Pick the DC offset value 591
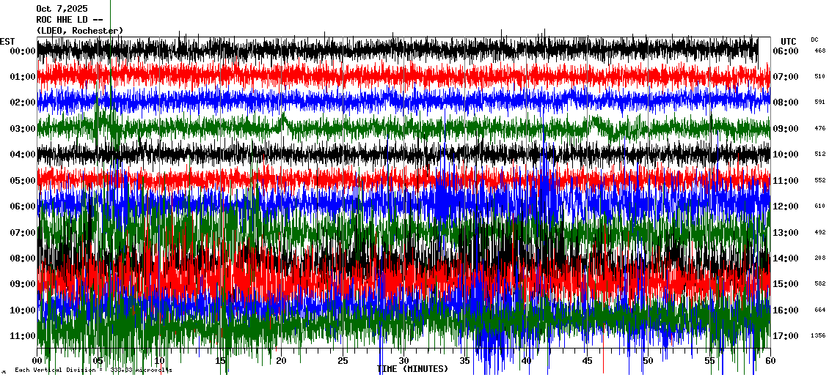The height and width of the screenshot is (380, 829). (x=820, y=103)
